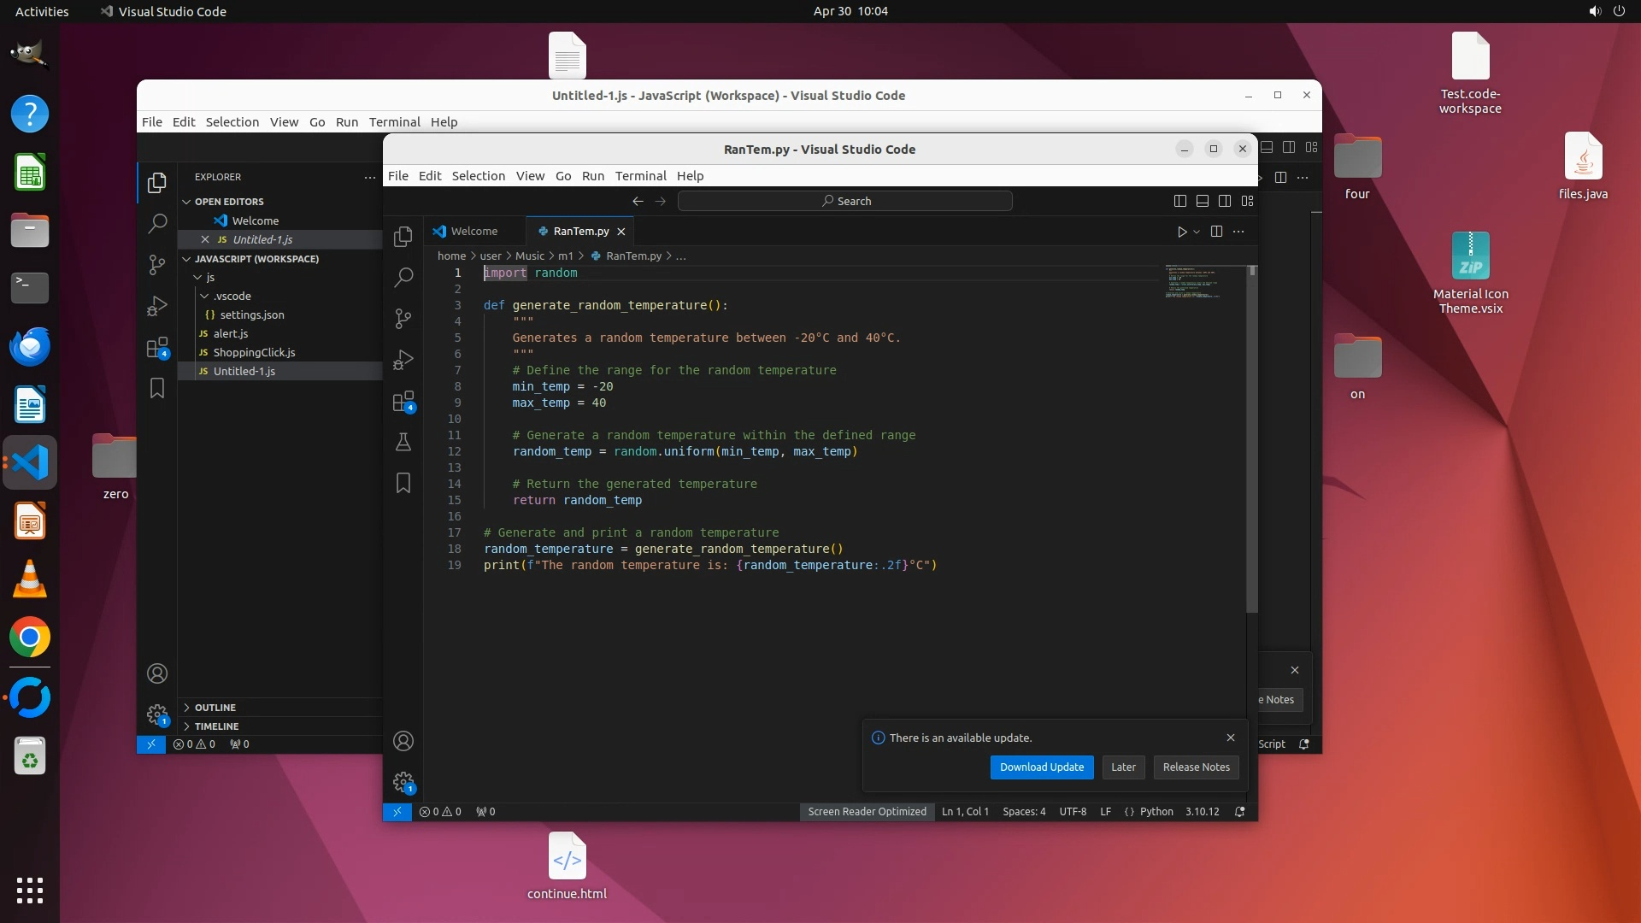Click Run Python File play button

1181,232
